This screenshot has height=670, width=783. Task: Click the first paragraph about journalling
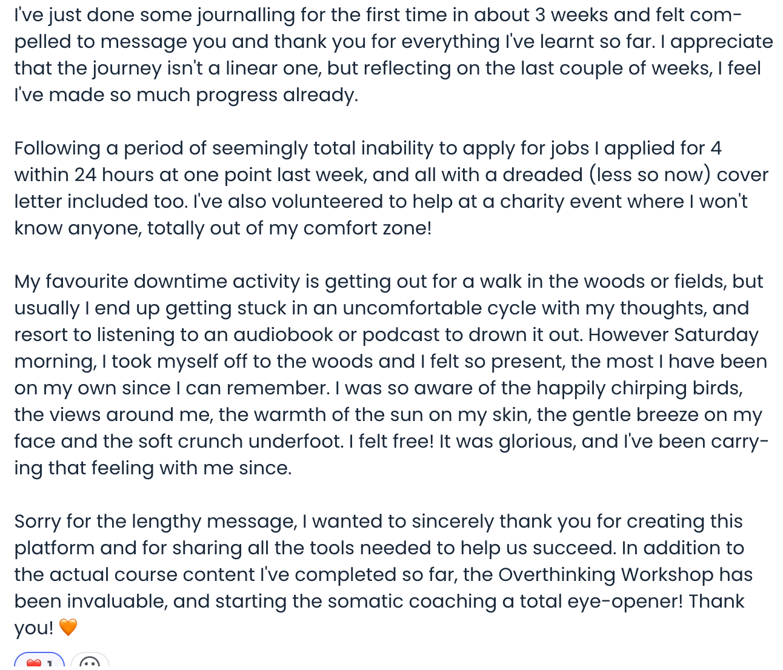(x=393, y=55)
